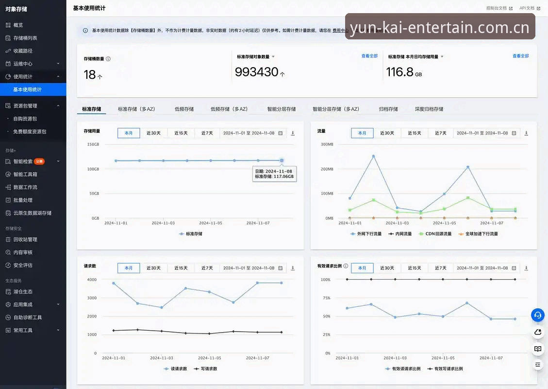Open 湖仓生态 icon in sidebar
Viewport: 548px width, 389px height.
point(8,292)
